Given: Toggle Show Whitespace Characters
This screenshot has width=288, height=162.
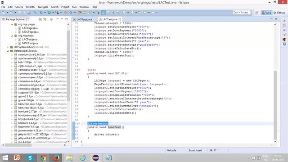Looking at the screenshot, I should (x=118, y=13).
